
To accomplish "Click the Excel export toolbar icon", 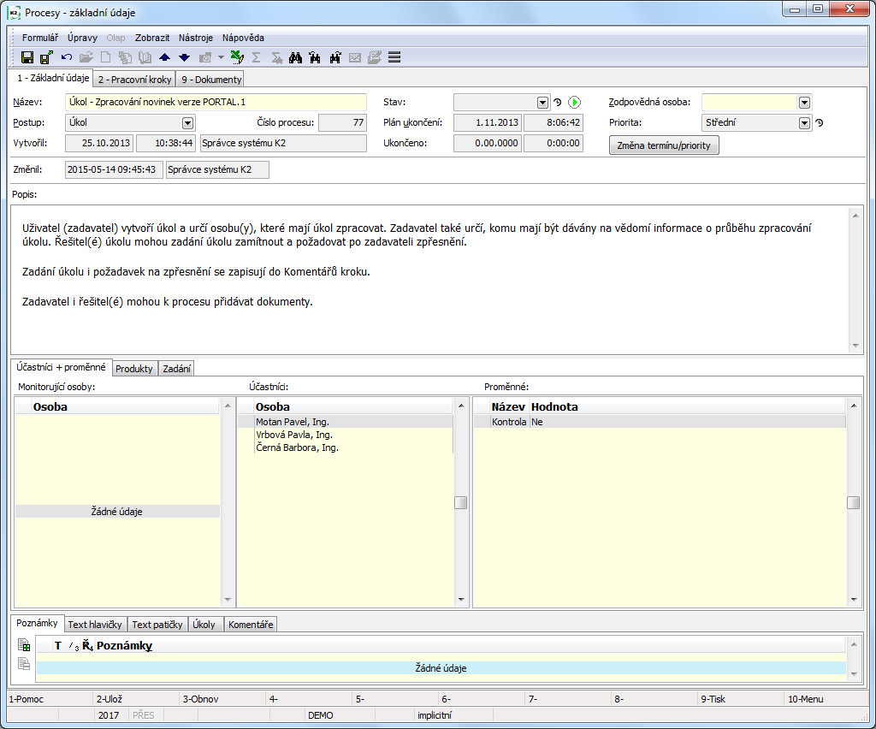I will pos(237,57).
